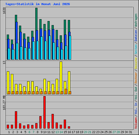Click the day '1' axis label
The height and width of the screenshot is (135, 139).
[x=9, y=132]
